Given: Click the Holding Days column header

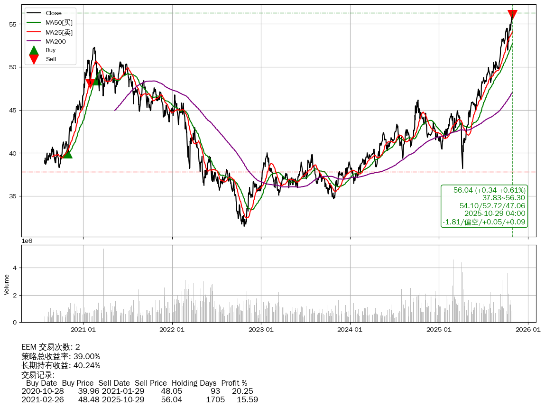Looking at the screenshot, I should click(194, 383).
